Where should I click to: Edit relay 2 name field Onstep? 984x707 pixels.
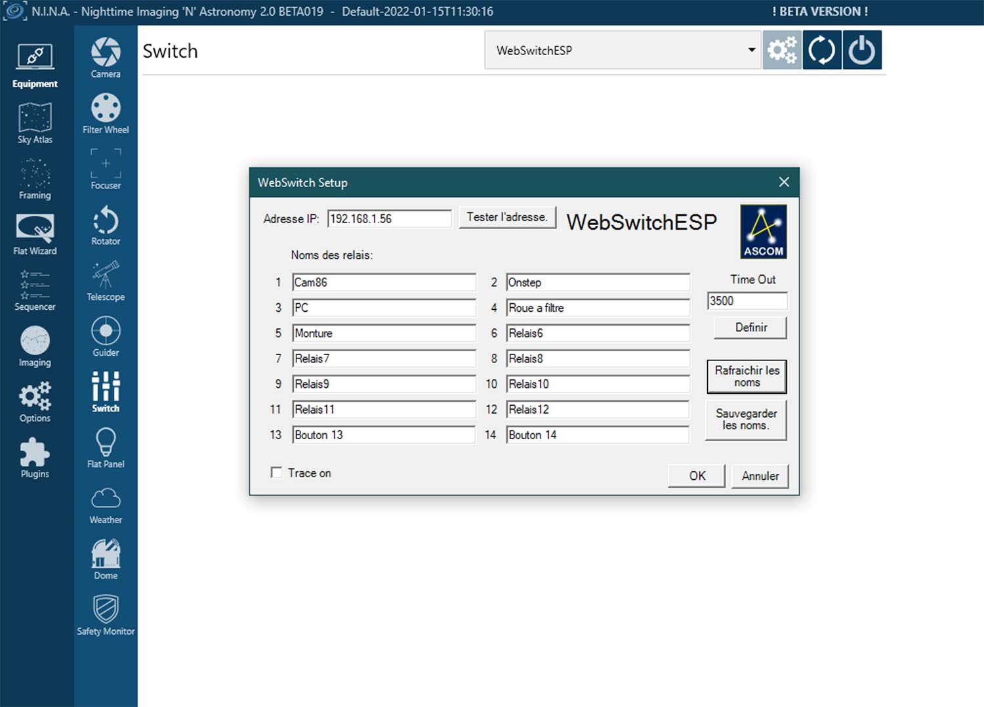point(598,282)
